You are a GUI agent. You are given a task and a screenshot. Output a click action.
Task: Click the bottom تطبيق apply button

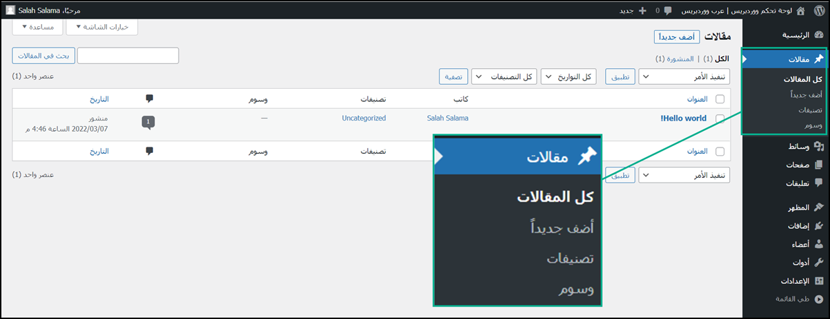coord(621,176)
